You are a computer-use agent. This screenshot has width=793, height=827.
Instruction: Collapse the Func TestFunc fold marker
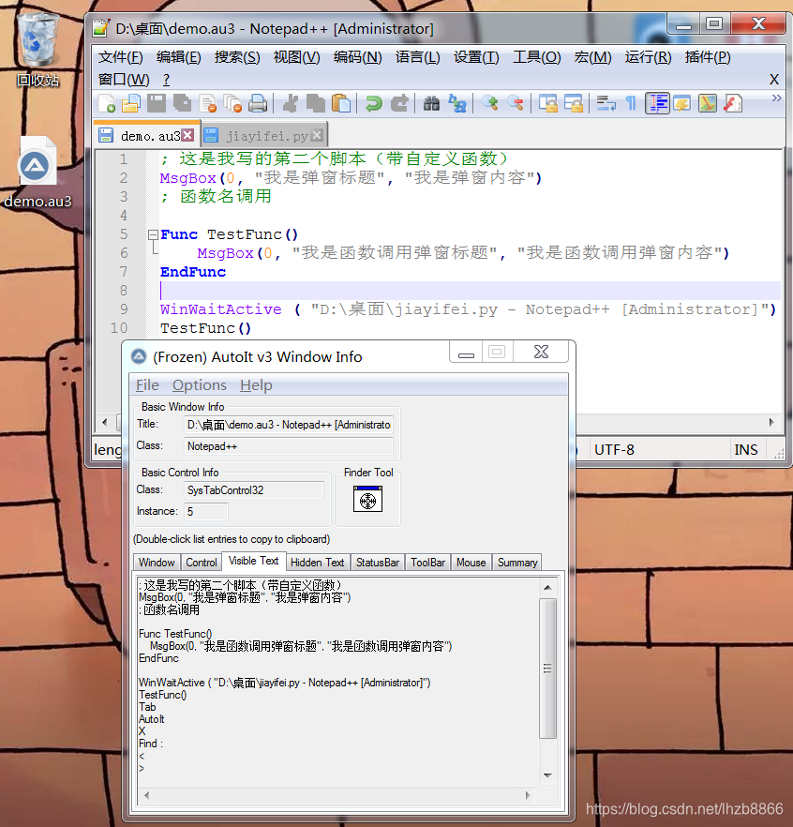(x=153, y=234)
